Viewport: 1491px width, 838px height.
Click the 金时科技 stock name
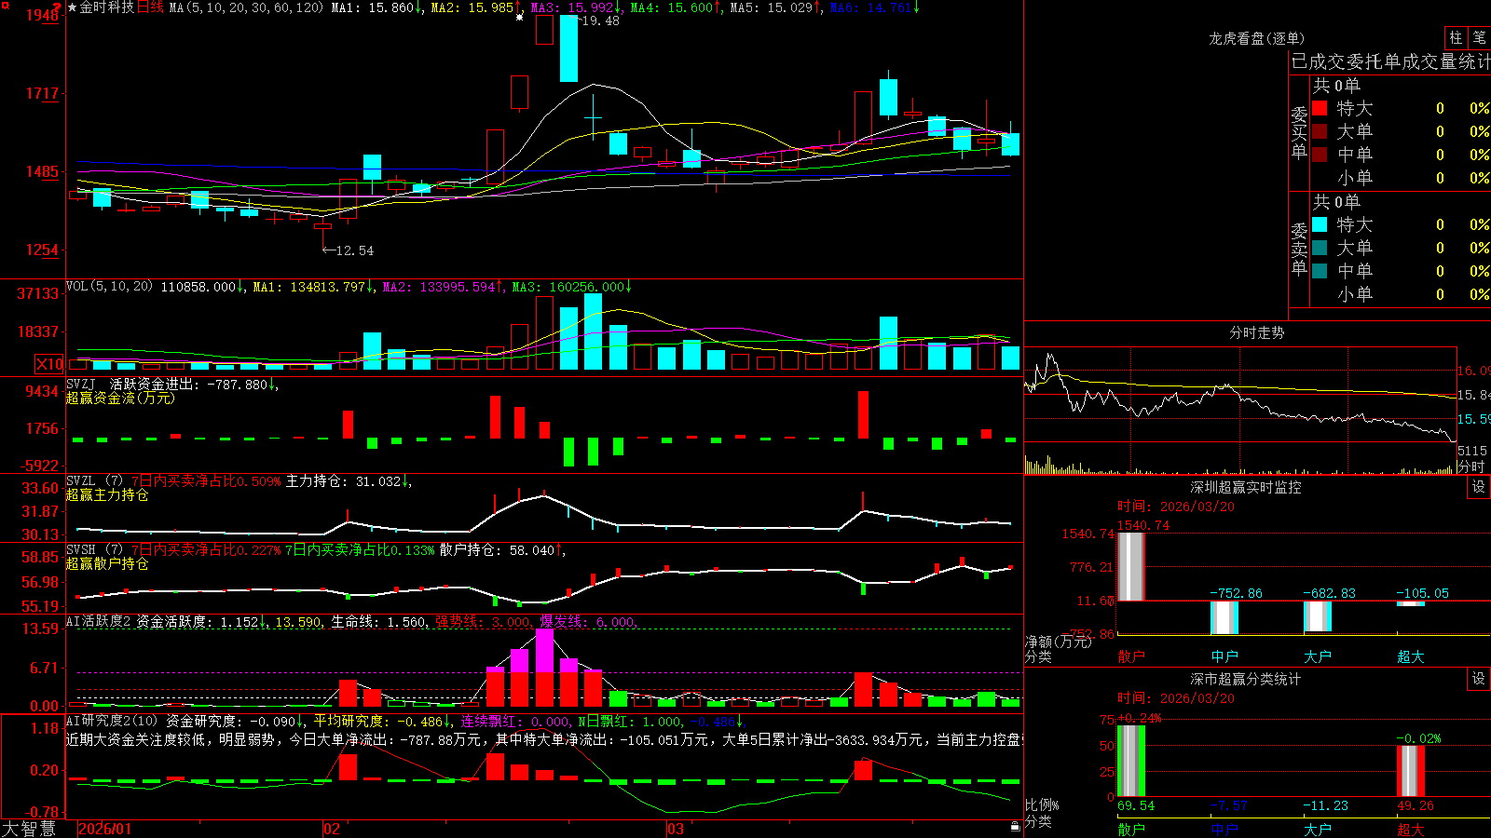tap(107, 7)
